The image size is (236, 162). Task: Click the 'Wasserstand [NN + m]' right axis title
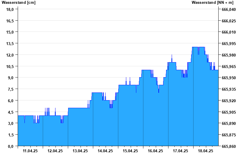pos(213,3)
